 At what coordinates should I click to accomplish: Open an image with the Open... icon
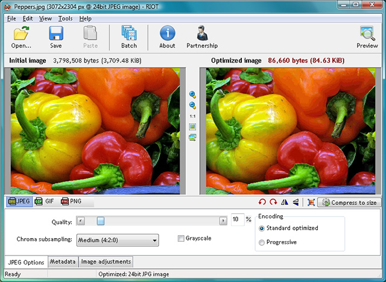point(21,37)
